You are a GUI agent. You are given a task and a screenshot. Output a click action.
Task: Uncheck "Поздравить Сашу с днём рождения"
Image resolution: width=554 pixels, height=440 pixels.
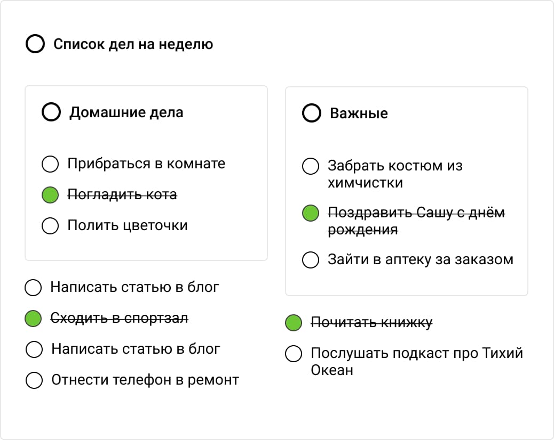(x=310, y=213)
